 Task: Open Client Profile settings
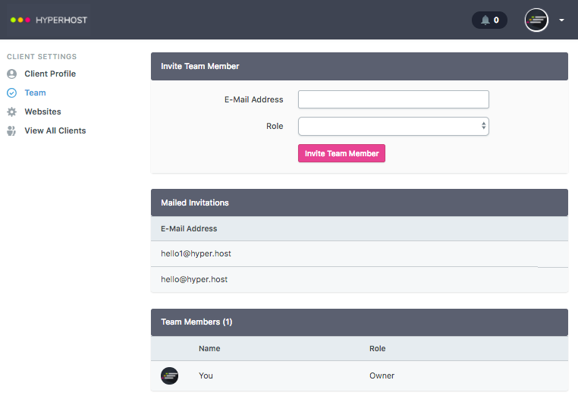click(x=50, y=74)
